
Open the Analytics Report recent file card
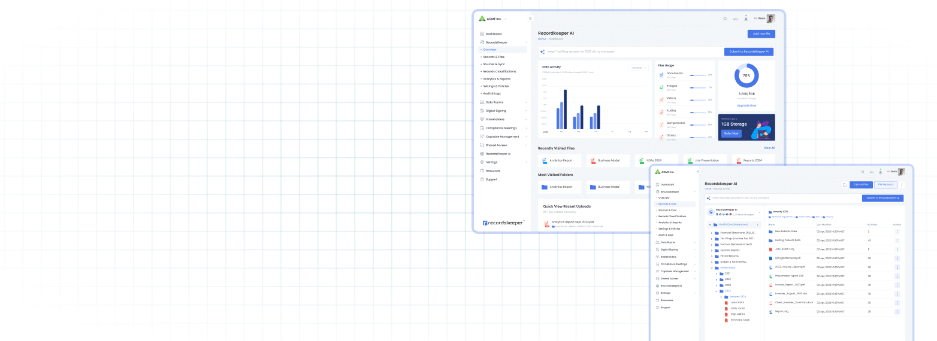click(x=560, y=160)
